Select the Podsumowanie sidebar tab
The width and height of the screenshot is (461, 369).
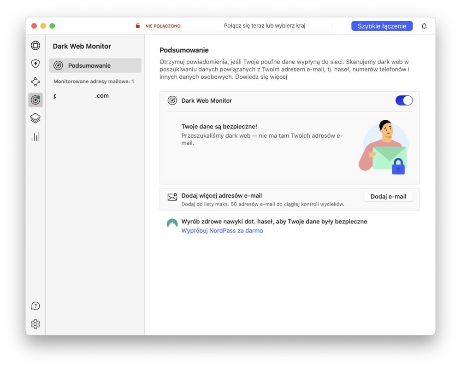pyautogui.click(x=95, y=65)
